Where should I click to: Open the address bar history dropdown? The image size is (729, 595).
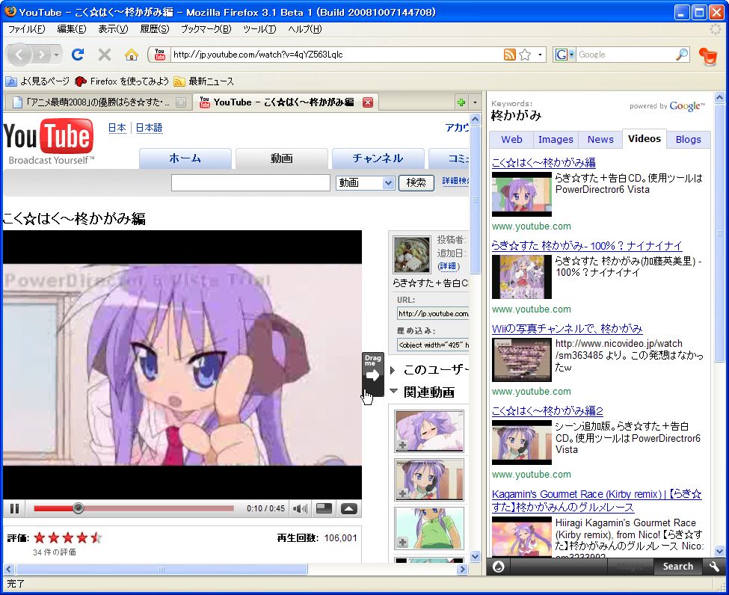540,55
